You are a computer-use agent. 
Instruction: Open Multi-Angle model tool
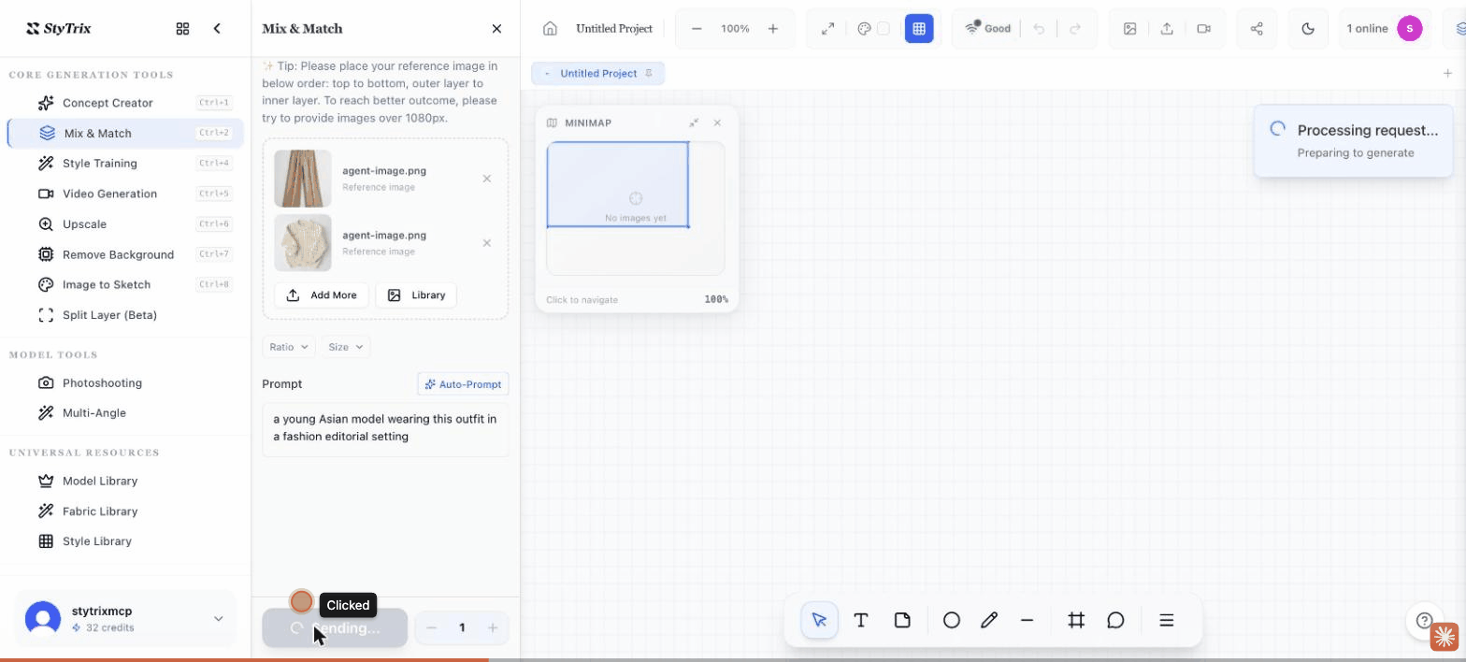pos(125,412)
